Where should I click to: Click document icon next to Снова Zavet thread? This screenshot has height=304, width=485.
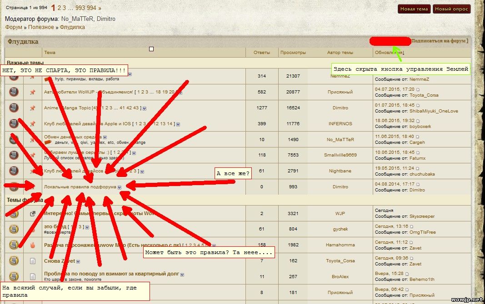(x=32, y=261)
